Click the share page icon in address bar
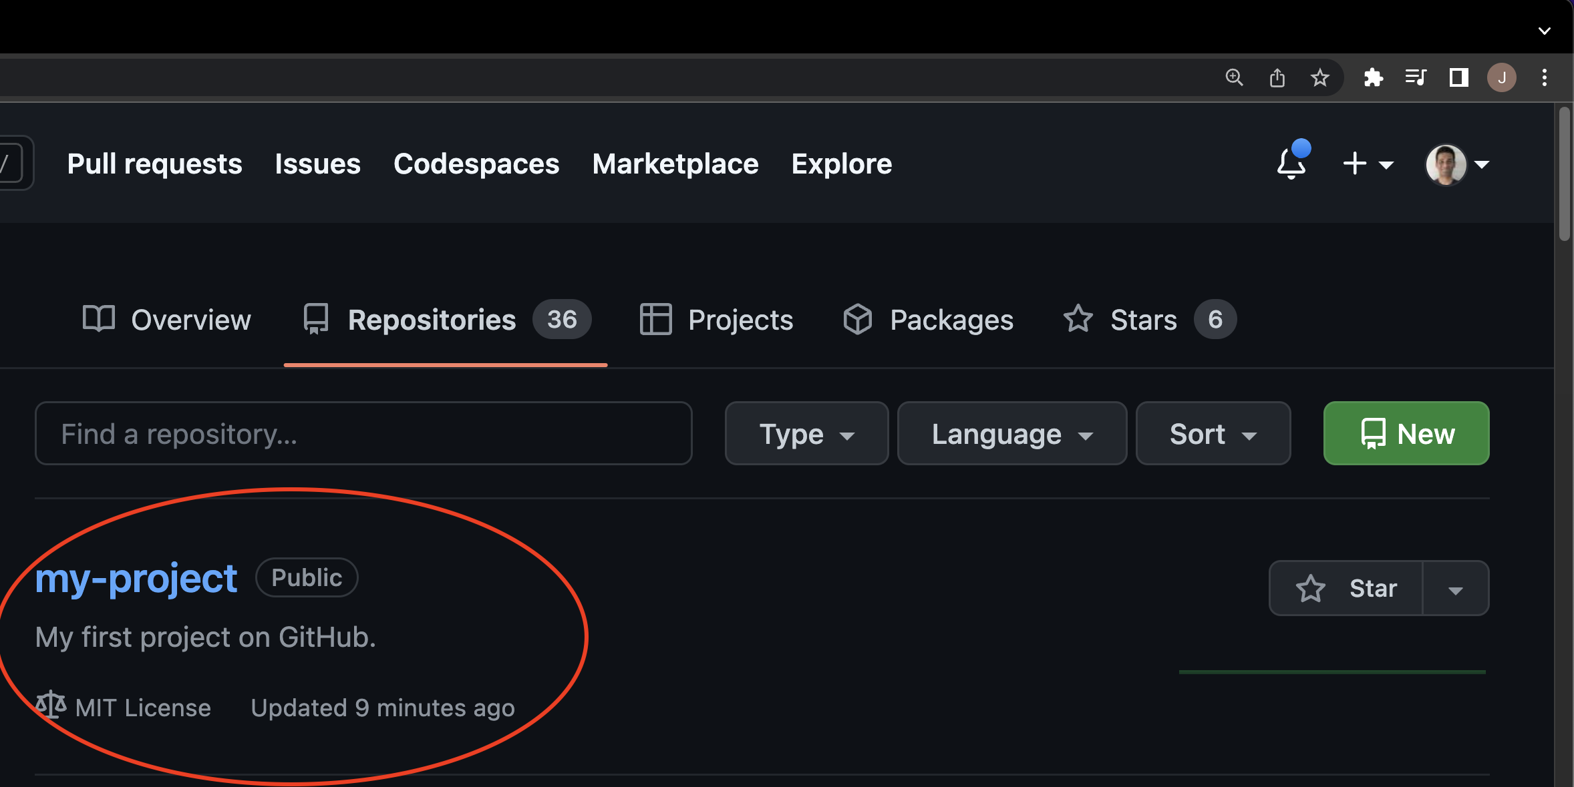This screenshot has height=787, width=1574. (1277, 77)
